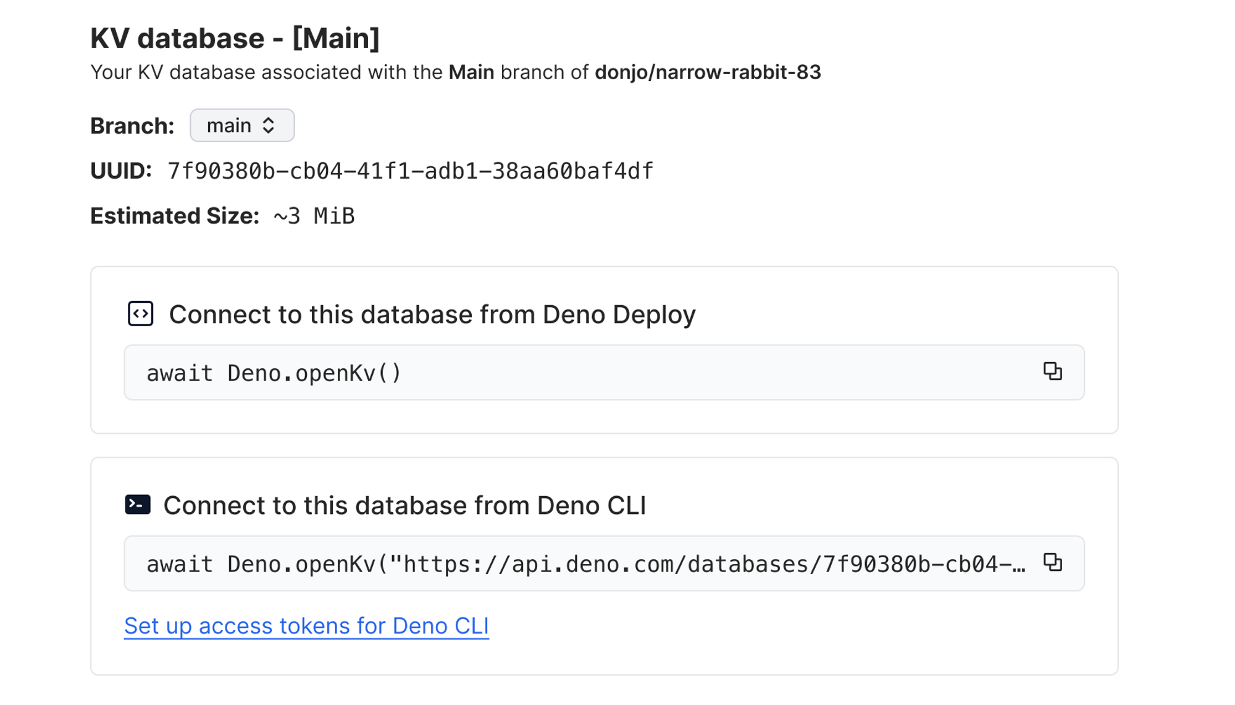1235x705 pixels.
Task: Open Set up access tokens for Deno CLI
Action: [x=307, y=625]
